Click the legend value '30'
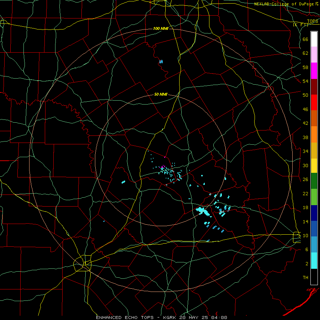 [305, 165]
